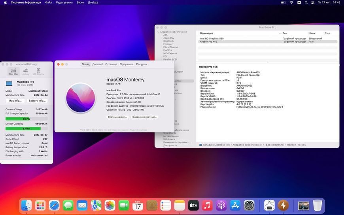Click the 83.8% design capacity bar

pyautogui.click(x=26, y=128)
